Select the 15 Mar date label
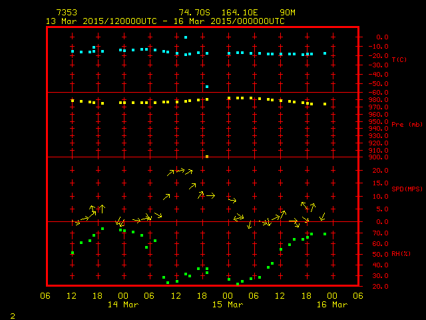426x320 pixels. [x=228, y=305]
